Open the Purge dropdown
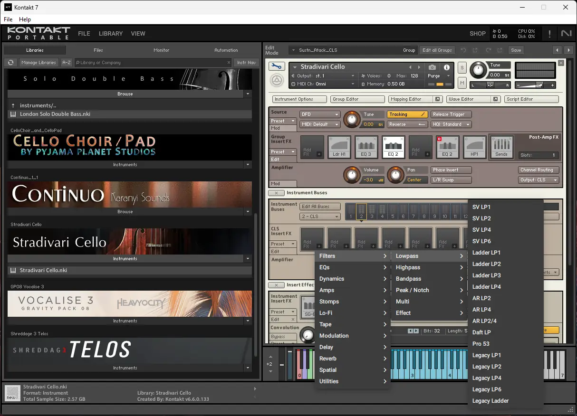This screenshot has width=577, height=416. [x=439, y=76]
